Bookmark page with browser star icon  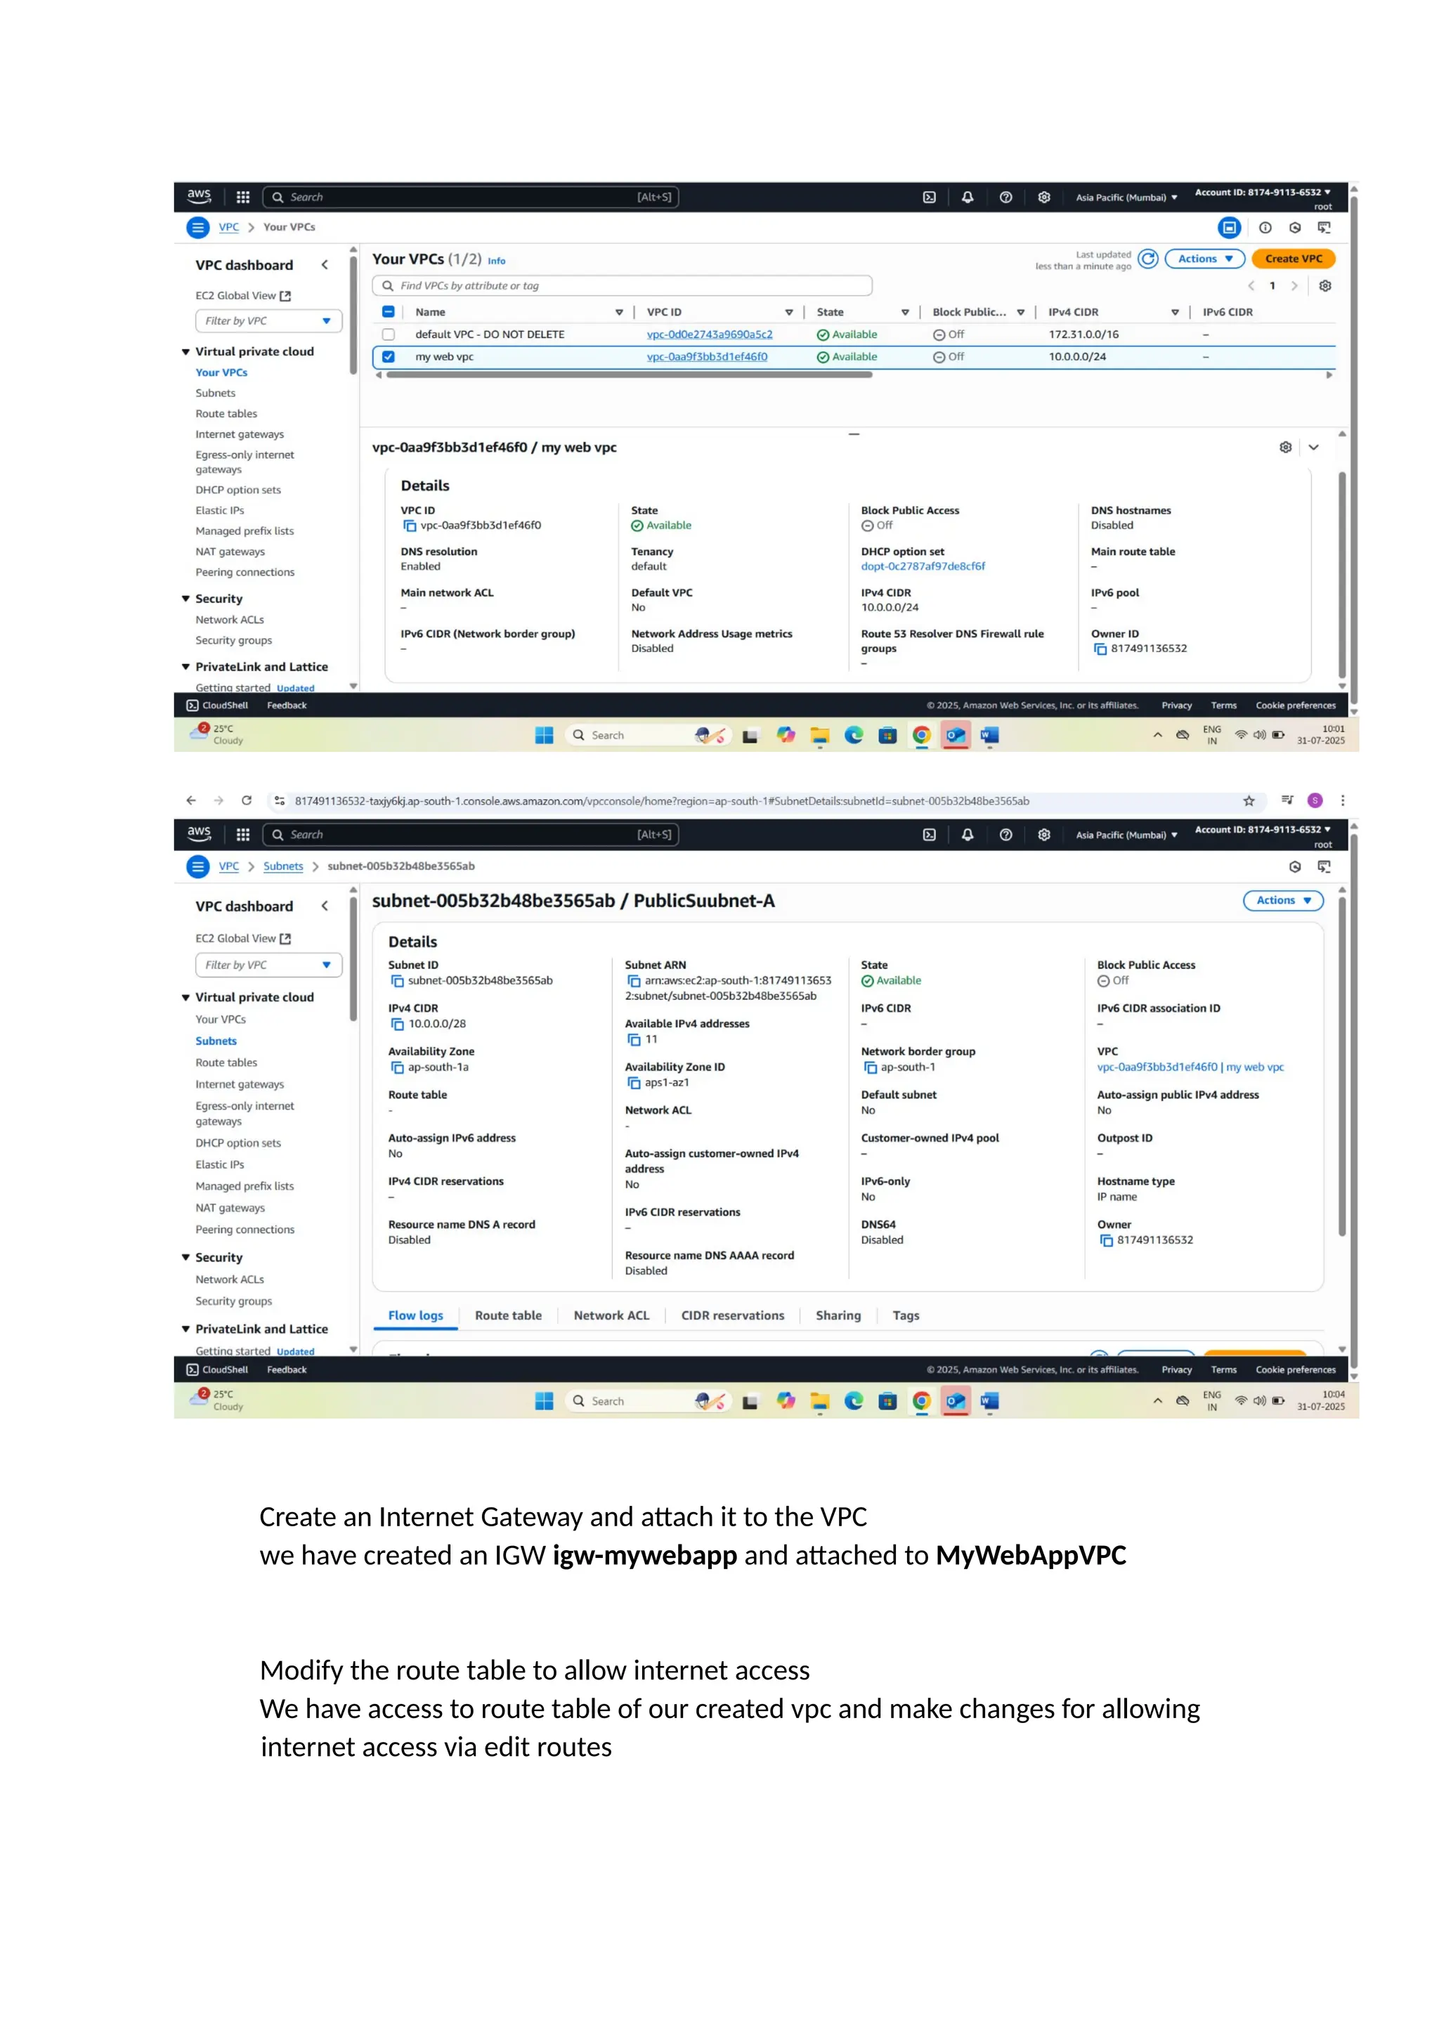point(1249,800)
